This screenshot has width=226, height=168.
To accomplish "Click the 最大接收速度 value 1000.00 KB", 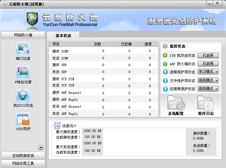I will (x=93, y=131).
